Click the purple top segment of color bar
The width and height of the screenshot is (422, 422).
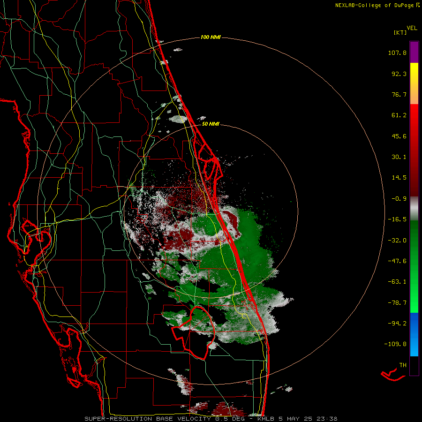coord(414,52)
